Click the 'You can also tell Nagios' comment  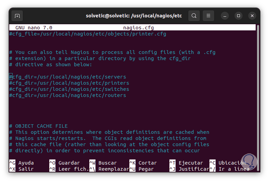click(112, 52)
